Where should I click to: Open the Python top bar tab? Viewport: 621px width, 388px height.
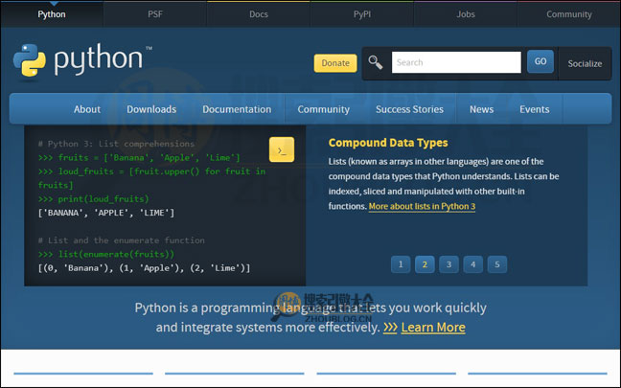click(52, 14)
